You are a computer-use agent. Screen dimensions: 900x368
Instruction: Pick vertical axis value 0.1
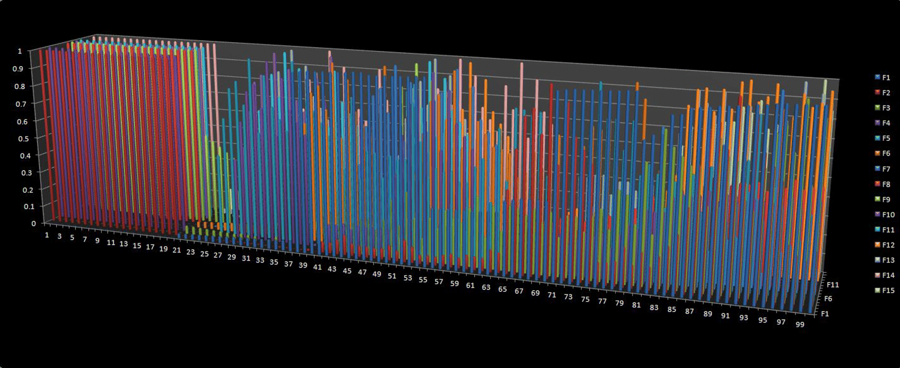click(x=30, y=206)
